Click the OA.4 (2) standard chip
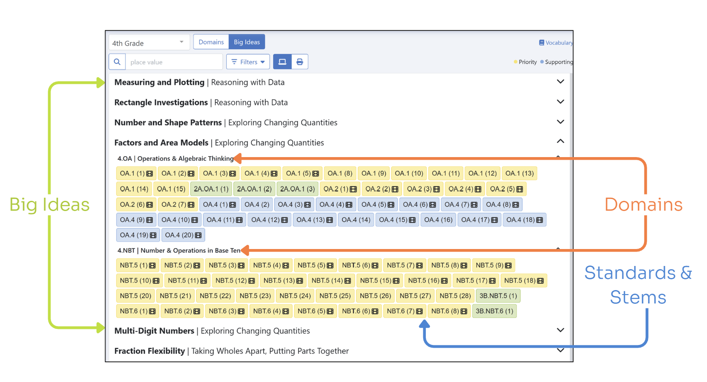707x382 pixels. [x=257, y=204]
